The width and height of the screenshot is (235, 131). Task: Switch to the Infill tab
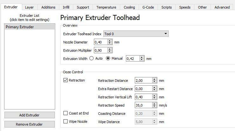(x=66, y=7)
